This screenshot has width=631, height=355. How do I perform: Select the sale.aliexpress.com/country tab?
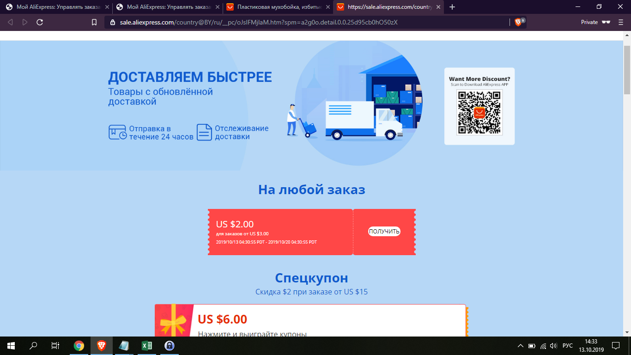[x=388, y=7]
